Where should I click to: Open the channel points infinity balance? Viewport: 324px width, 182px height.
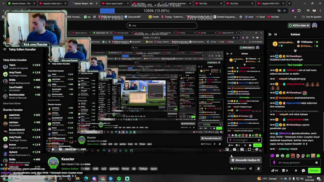(274, 171)
